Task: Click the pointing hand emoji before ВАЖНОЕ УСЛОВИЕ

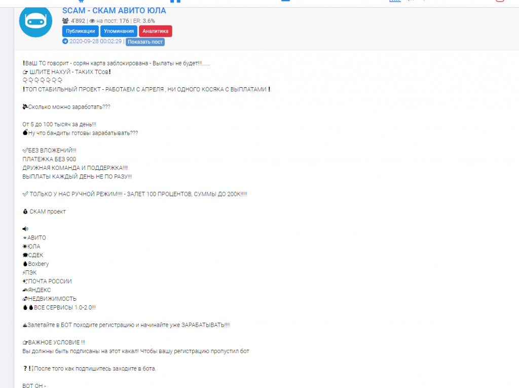Action: point(25,342)
